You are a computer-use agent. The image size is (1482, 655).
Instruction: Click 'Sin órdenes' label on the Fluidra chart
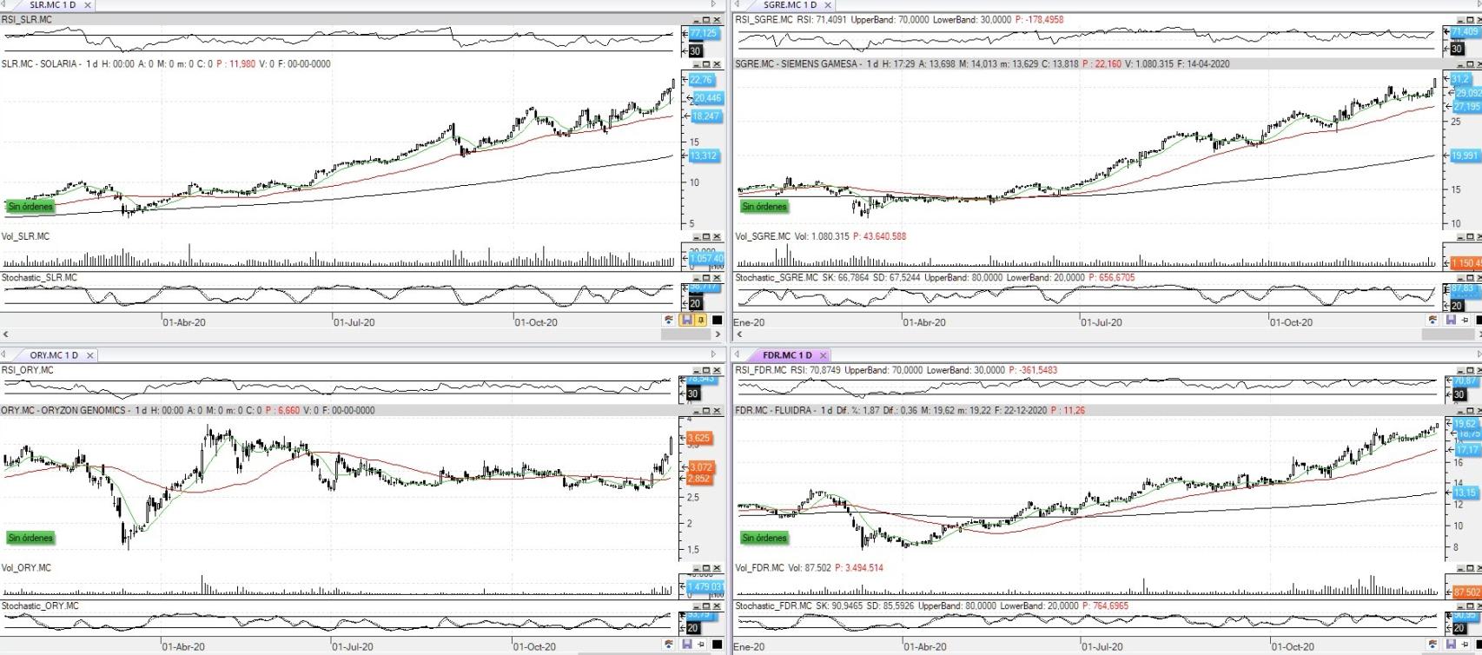(x=764, y=538)
